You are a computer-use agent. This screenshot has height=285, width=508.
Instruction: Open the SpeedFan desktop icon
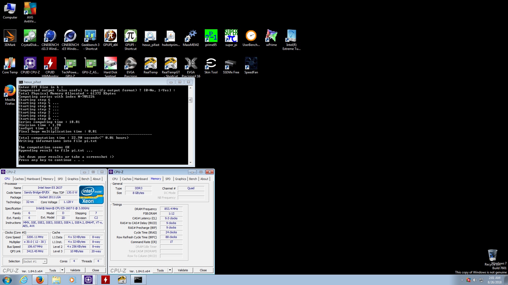tap(251, 65)
